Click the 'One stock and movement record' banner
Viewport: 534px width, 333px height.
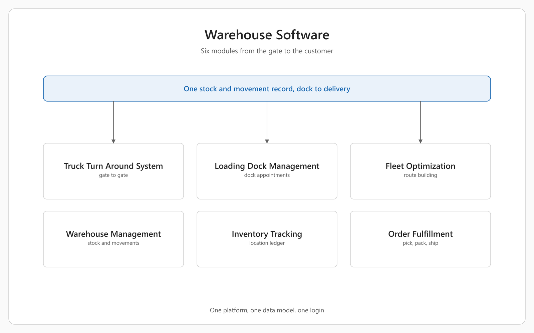point(267,89)
